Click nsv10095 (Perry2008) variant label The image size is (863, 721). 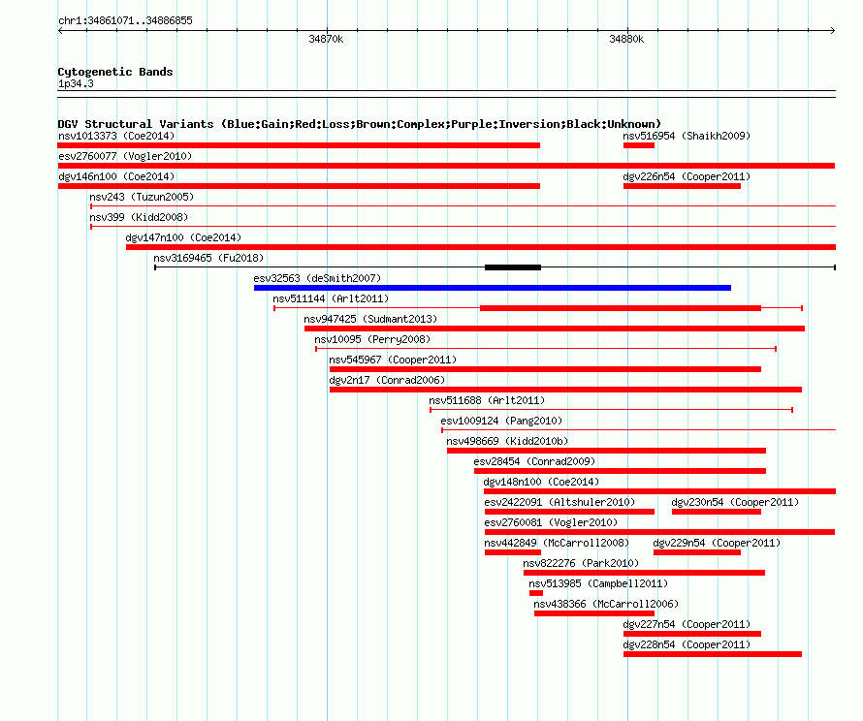click(372, 339)
